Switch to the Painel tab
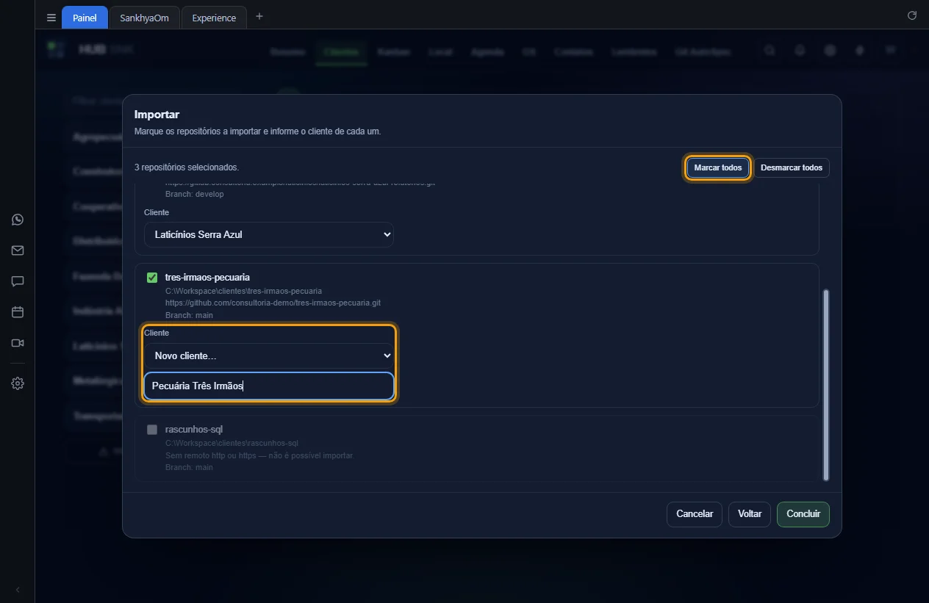 [85, 18]
